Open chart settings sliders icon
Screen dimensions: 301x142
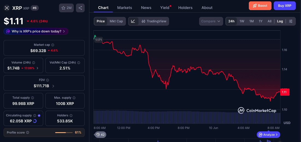(x=291, y=21)
